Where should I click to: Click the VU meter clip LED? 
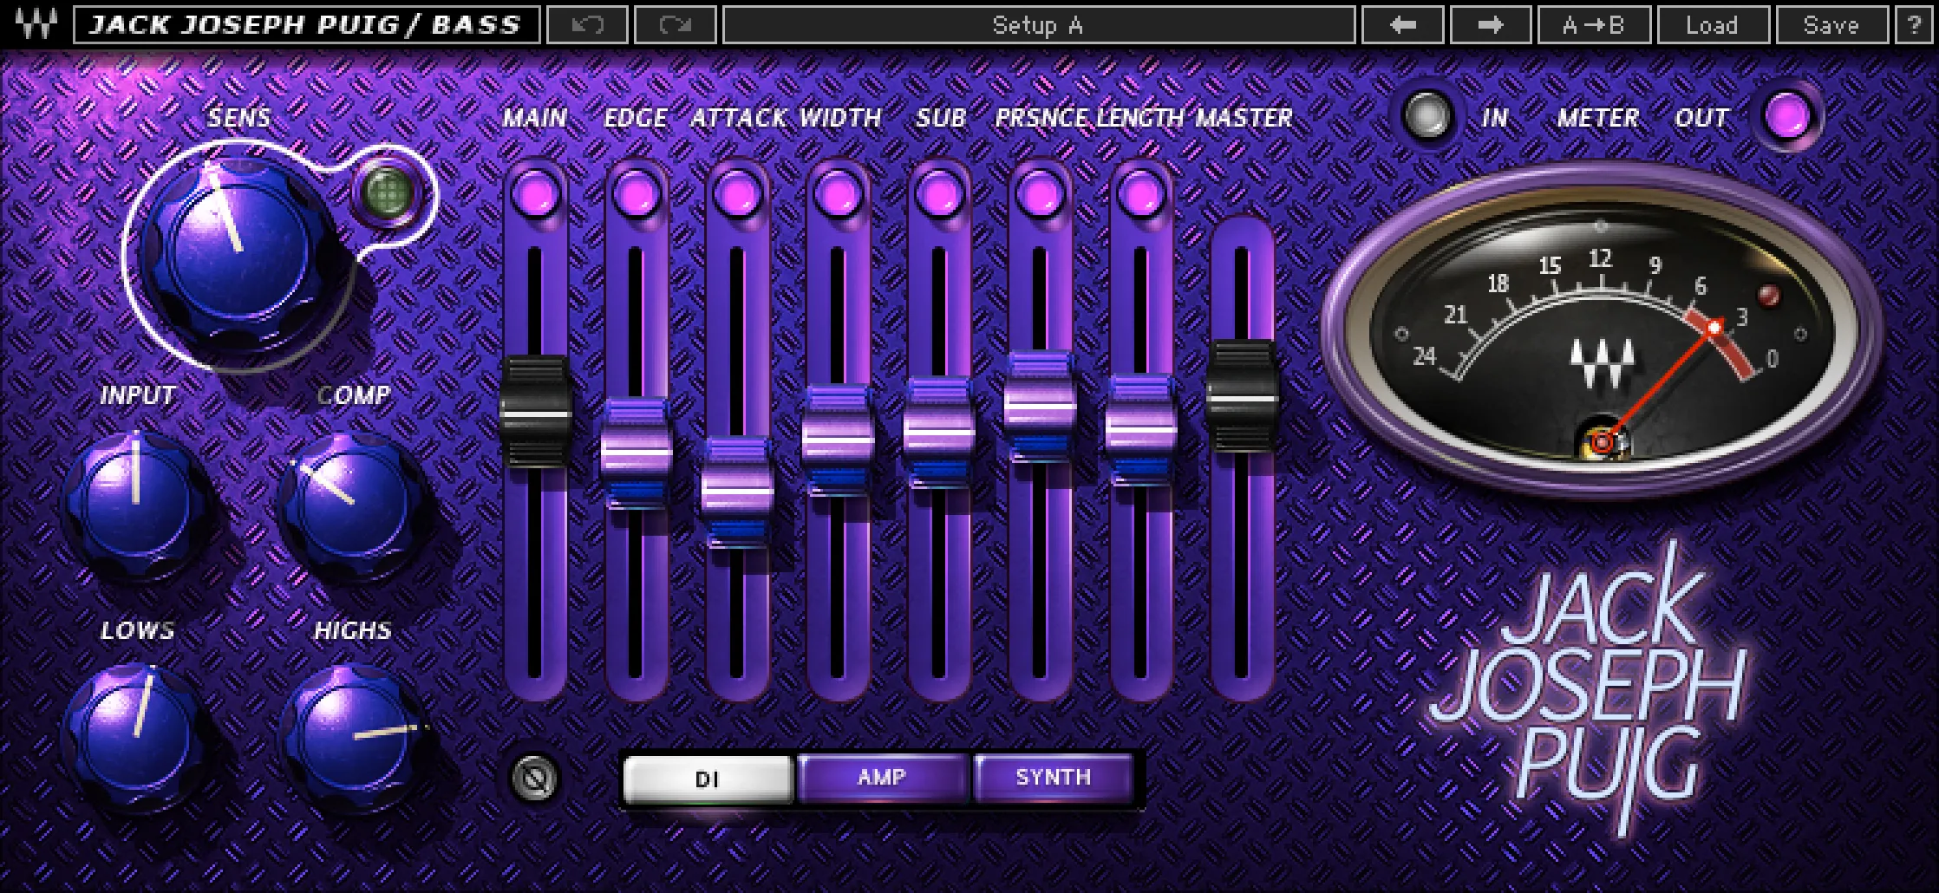(x=1768, y=297)
